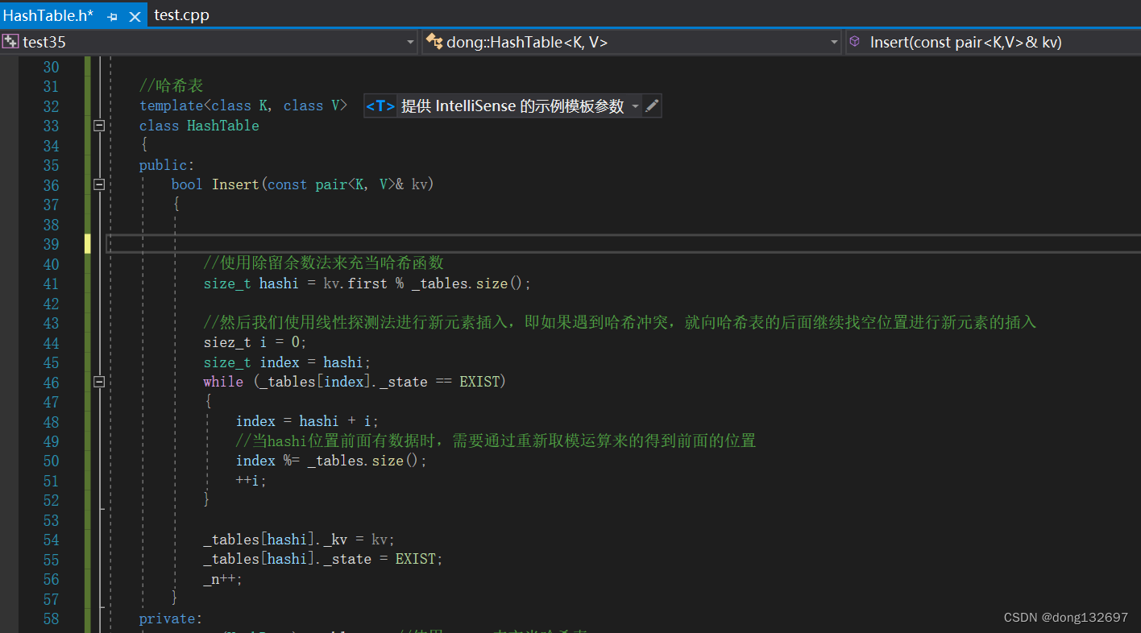
Task: Click the comment beginning '当hashi位置前面有数据时'
Action: (x=496, y=441)
